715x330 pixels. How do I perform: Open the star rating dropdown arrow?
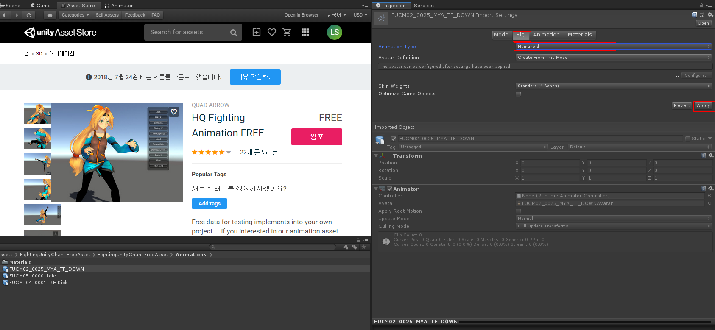click(x=229, y=152)
